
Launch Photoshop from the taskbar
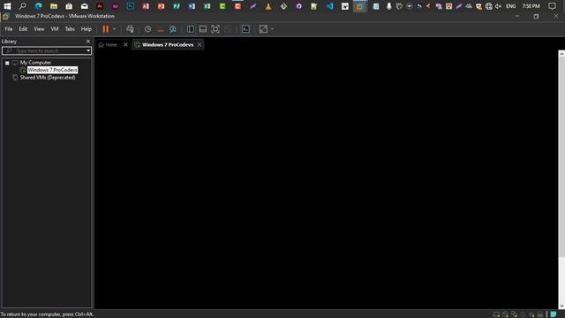click(131, 6)
